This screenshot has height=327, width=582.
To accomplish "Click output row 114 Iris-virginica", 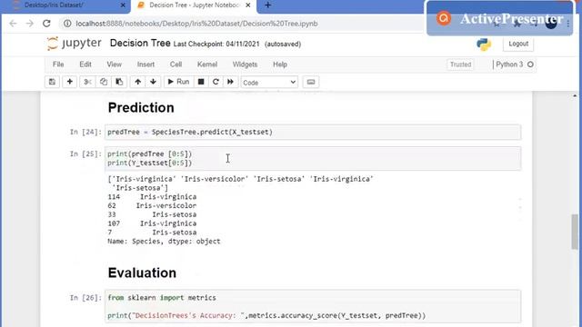I will pos(152,197).
